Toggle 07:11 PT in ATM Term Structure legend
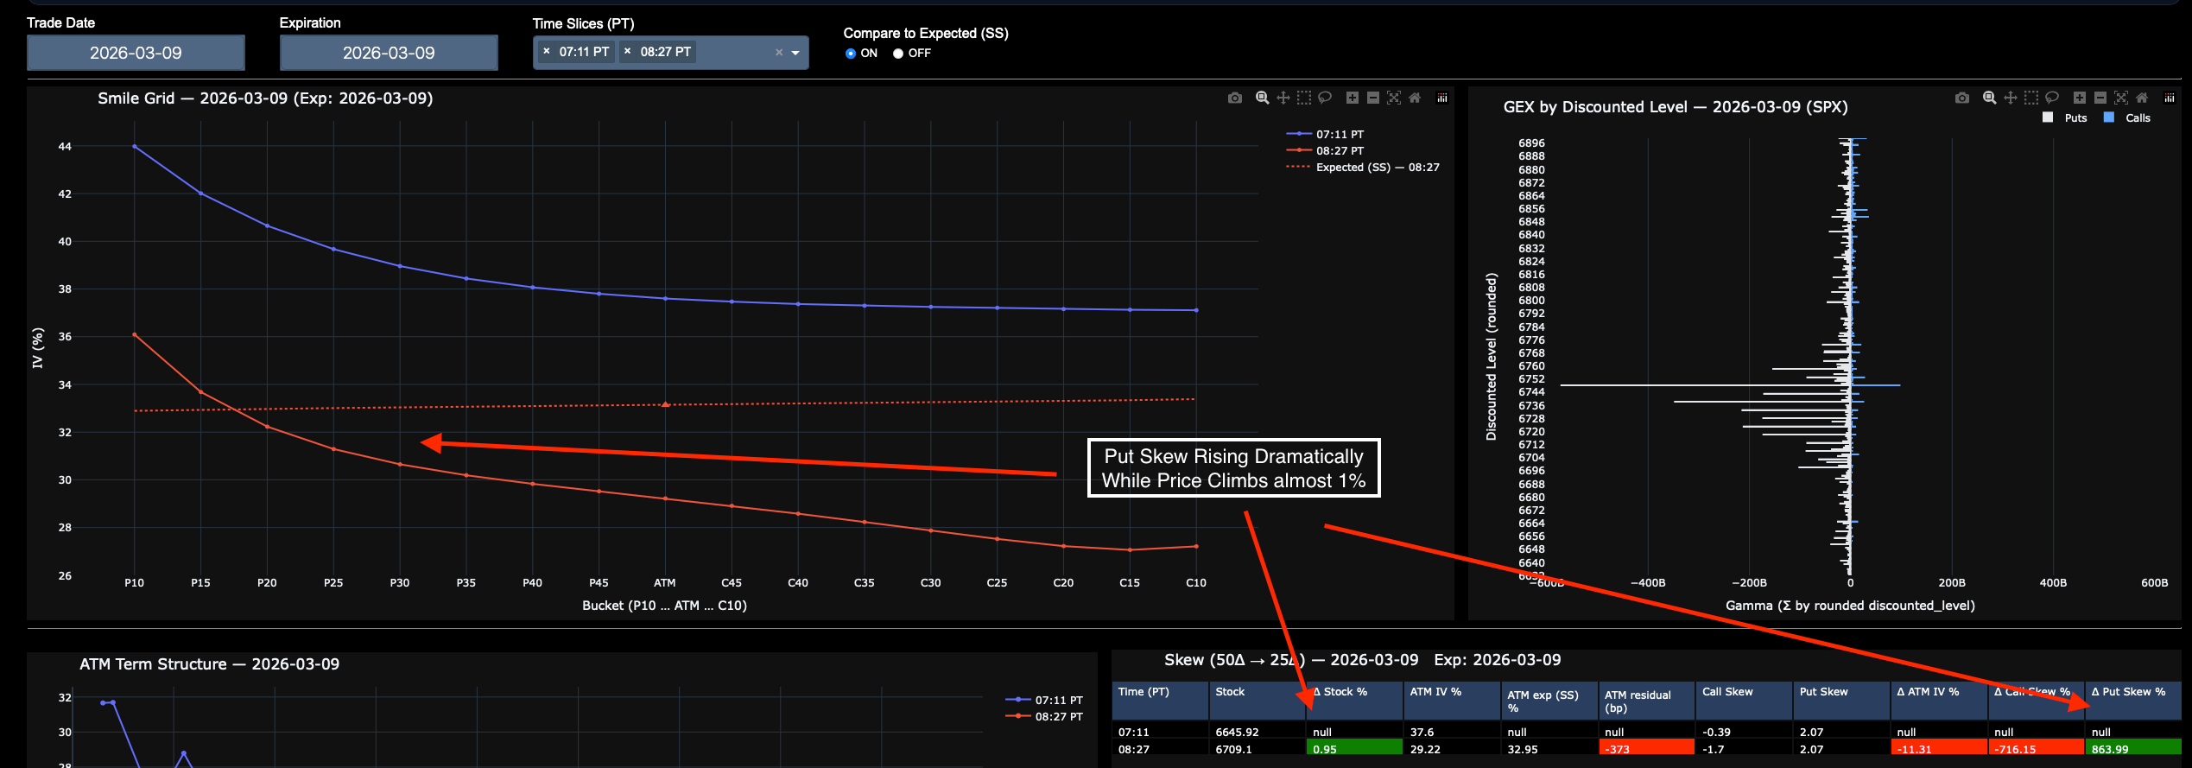 coord(1044,700)
